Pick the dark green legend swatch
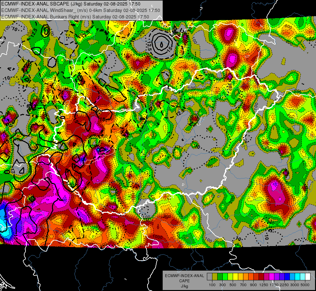This screenshot has width=316, height=291. pyautogui.click(x=220, y=276)
